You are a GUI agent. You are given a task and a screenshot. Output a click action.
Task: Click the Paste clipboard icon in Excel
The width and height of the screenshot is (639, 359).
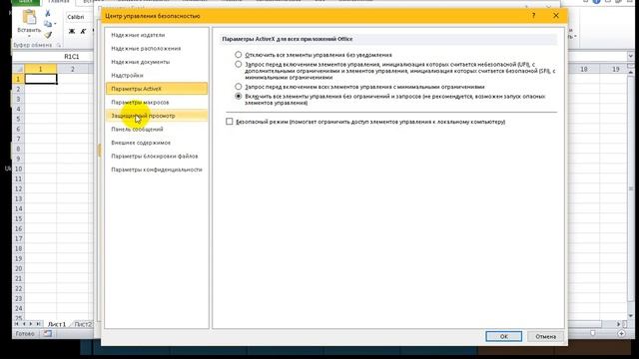(x=29, y=18)
